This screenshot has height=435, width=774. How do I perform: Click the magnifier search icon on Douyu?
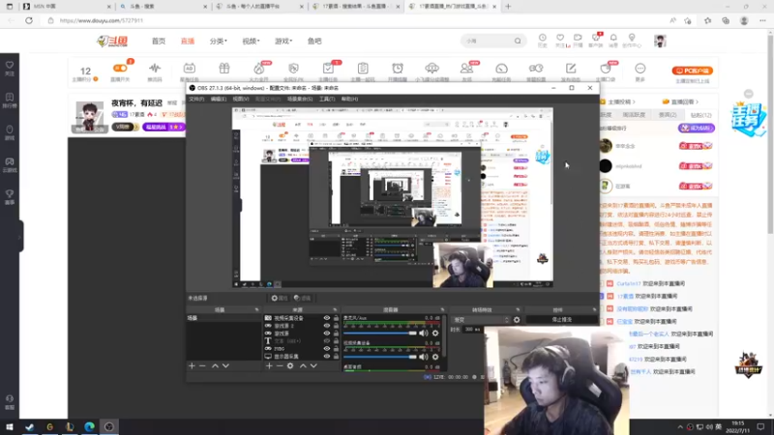[518, 41]
